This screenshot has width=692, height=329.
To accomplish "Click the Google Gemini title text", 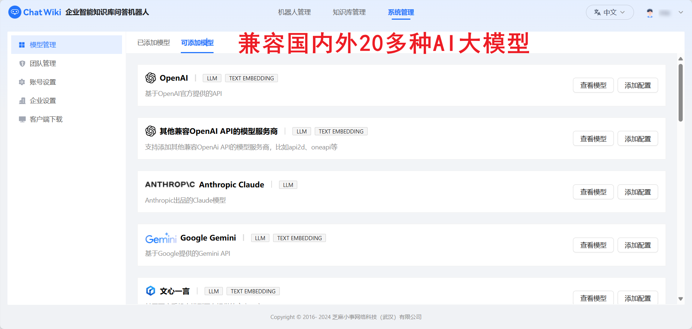I will pyautogui.click(x=208, y=238).
